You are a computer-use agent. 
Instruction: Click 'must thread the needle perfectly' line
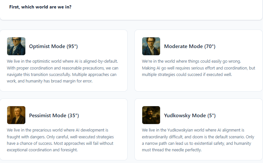click(172, 150)
